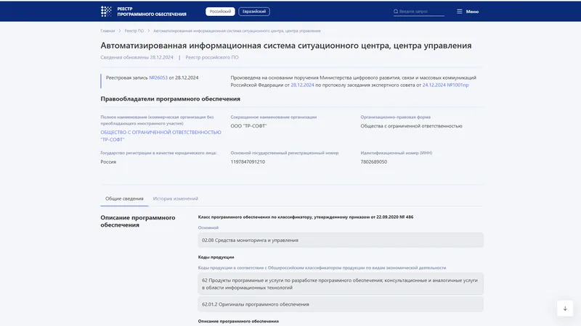Open the Меню label
The height and width of the screenshot is (326, 581).
pyautogui.click(x=472, y=12)
